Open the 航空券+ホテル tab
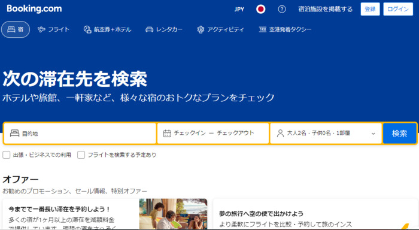Viewport: 419px width, 230px height. (x=107, y=29)
